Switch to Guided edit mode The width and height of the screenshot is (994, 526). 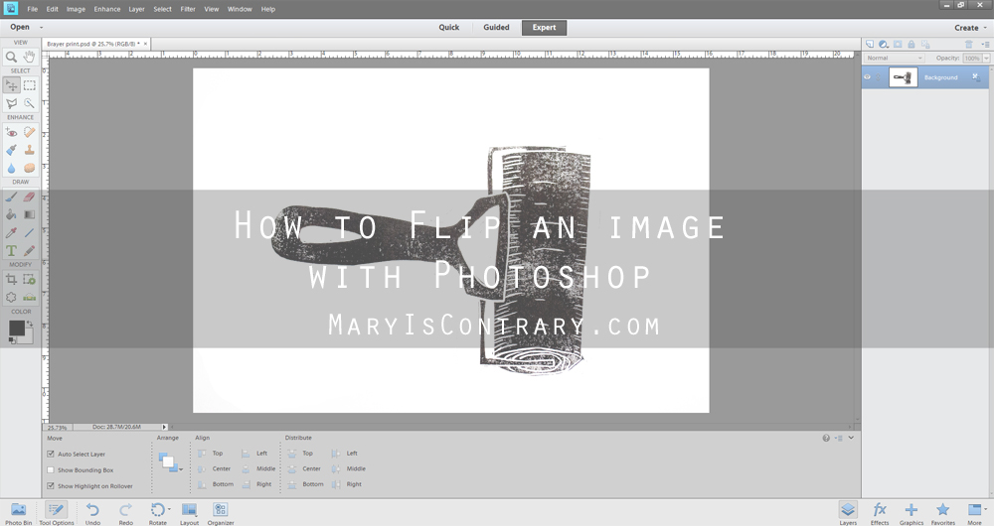pyautogui.click(x=496, y=27)
